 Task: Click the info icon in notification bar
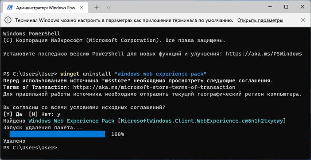pos(8,20)
